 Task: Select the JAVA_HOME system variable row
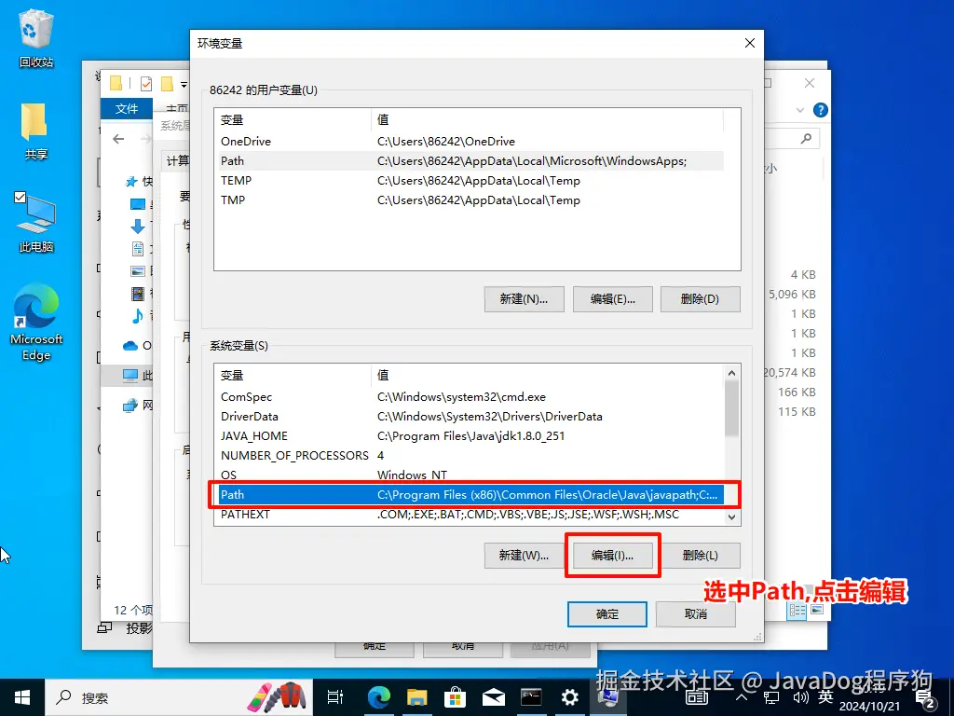[471, 436]
